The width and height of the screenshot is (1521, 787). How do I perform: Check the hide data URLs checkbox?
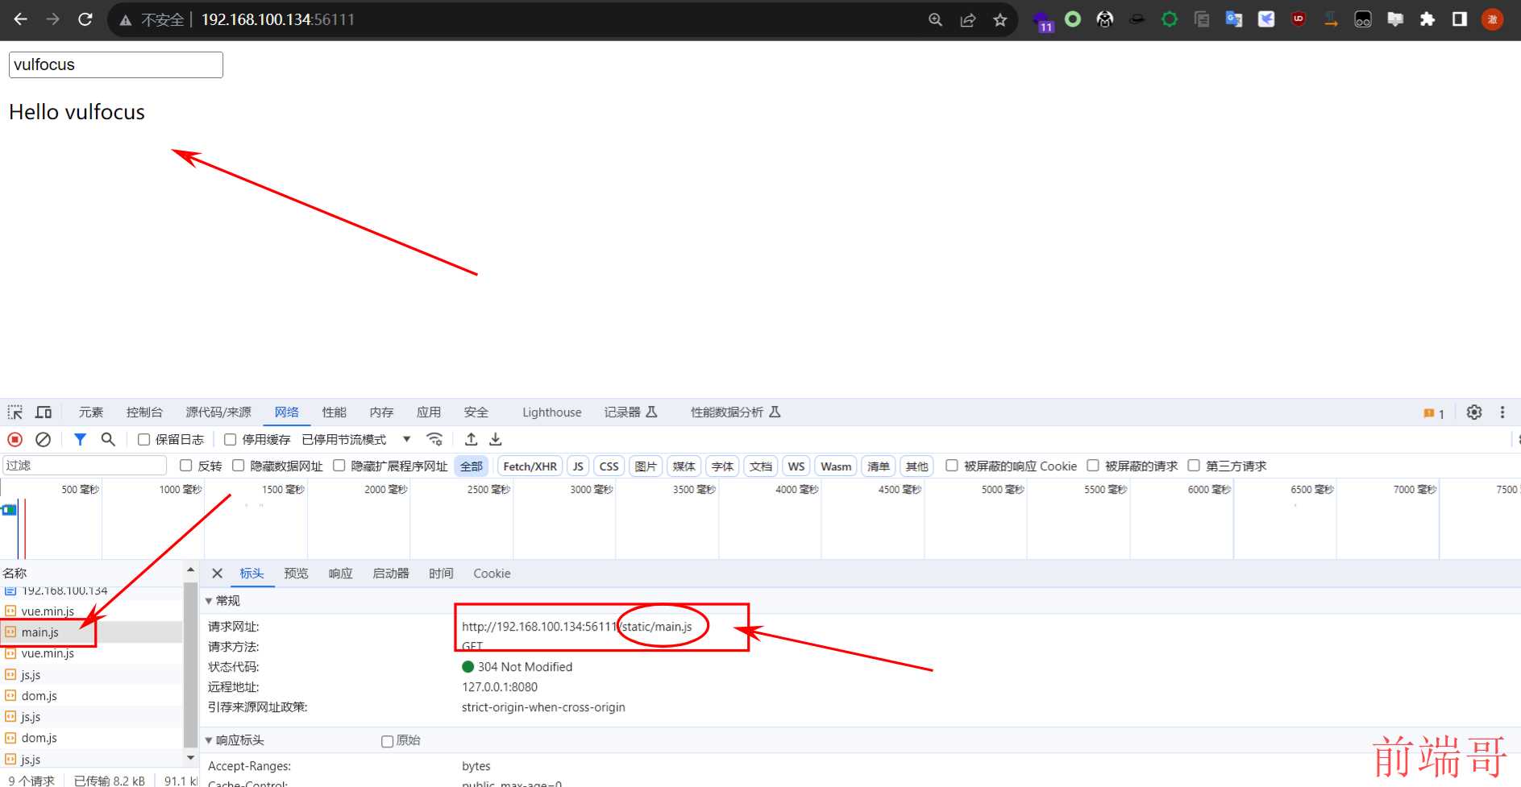pyautogui.click(x=239, y=466)
